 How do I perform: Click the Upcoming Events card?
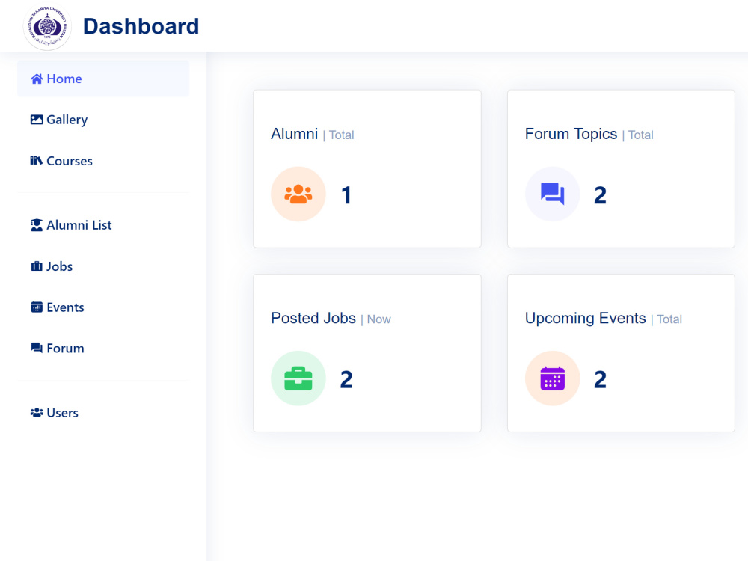click(x=620, y=352)
